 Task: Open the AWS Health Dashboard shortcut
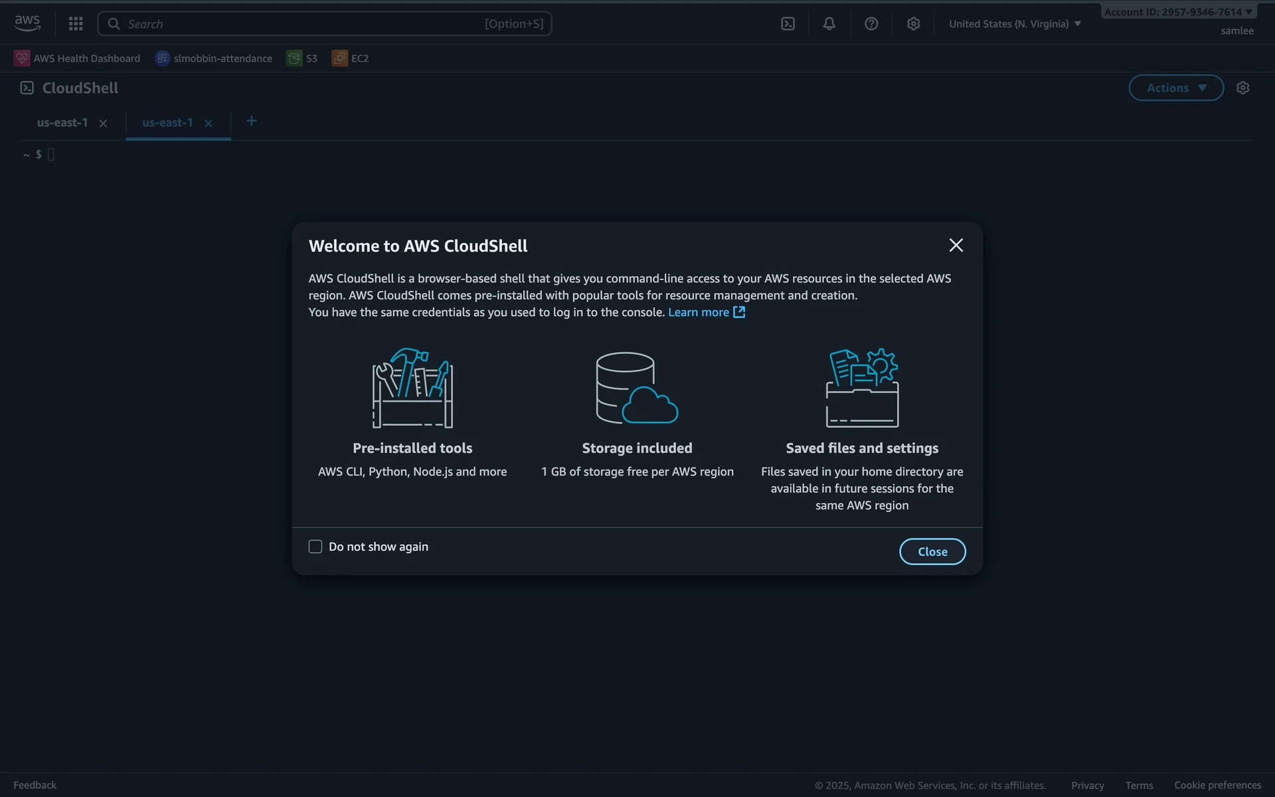[x=78, y=58]
